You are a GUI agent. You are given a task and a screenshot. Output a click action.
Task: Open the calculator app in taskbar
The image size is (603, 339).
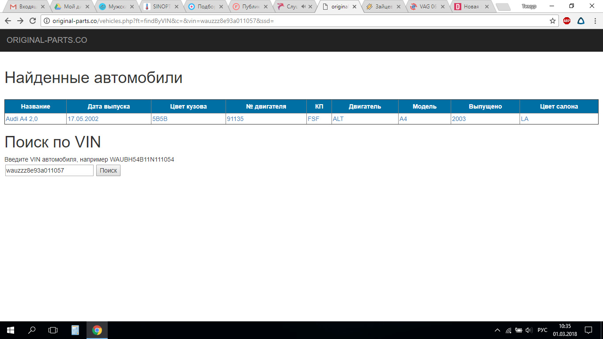coord(75,330)
